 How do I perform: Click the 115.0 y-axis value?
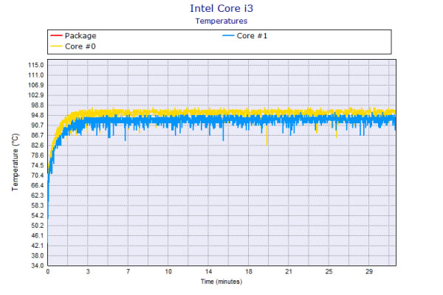(36, 65)
